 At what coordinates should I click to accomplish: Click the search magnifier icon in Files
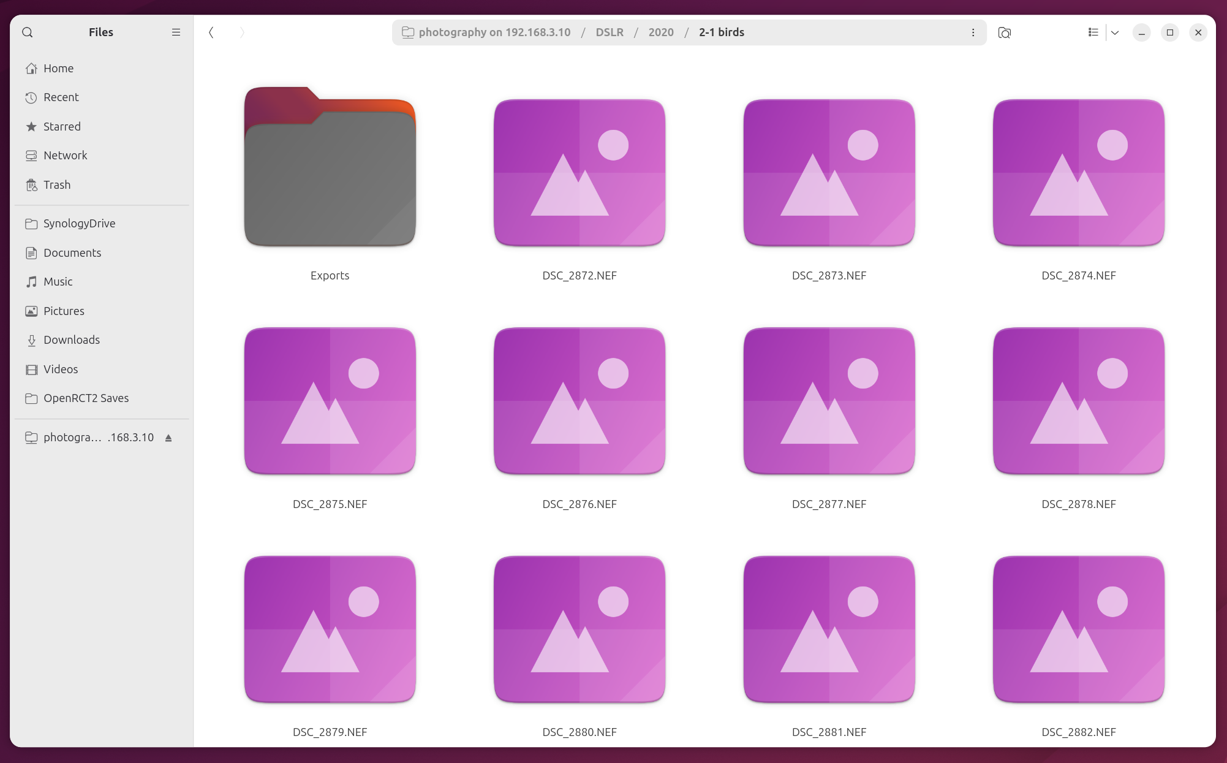tap(28, 32)
